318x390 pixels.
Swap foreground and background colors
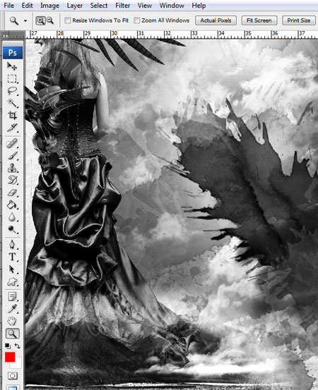tap(17, 346)
